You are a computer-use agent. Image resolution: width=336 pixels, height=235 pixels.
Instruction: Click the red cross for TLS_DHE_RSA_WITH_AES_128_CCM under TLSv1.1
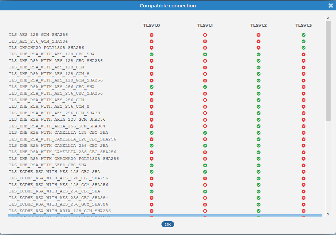[x=205, y=67]
